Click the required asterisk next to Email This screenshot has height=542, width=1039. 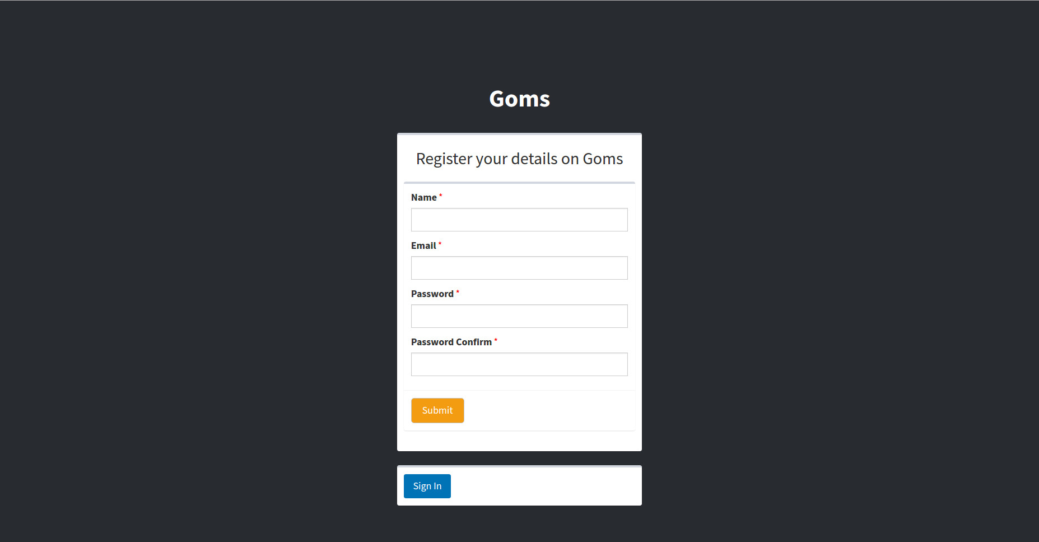(440, 243)
